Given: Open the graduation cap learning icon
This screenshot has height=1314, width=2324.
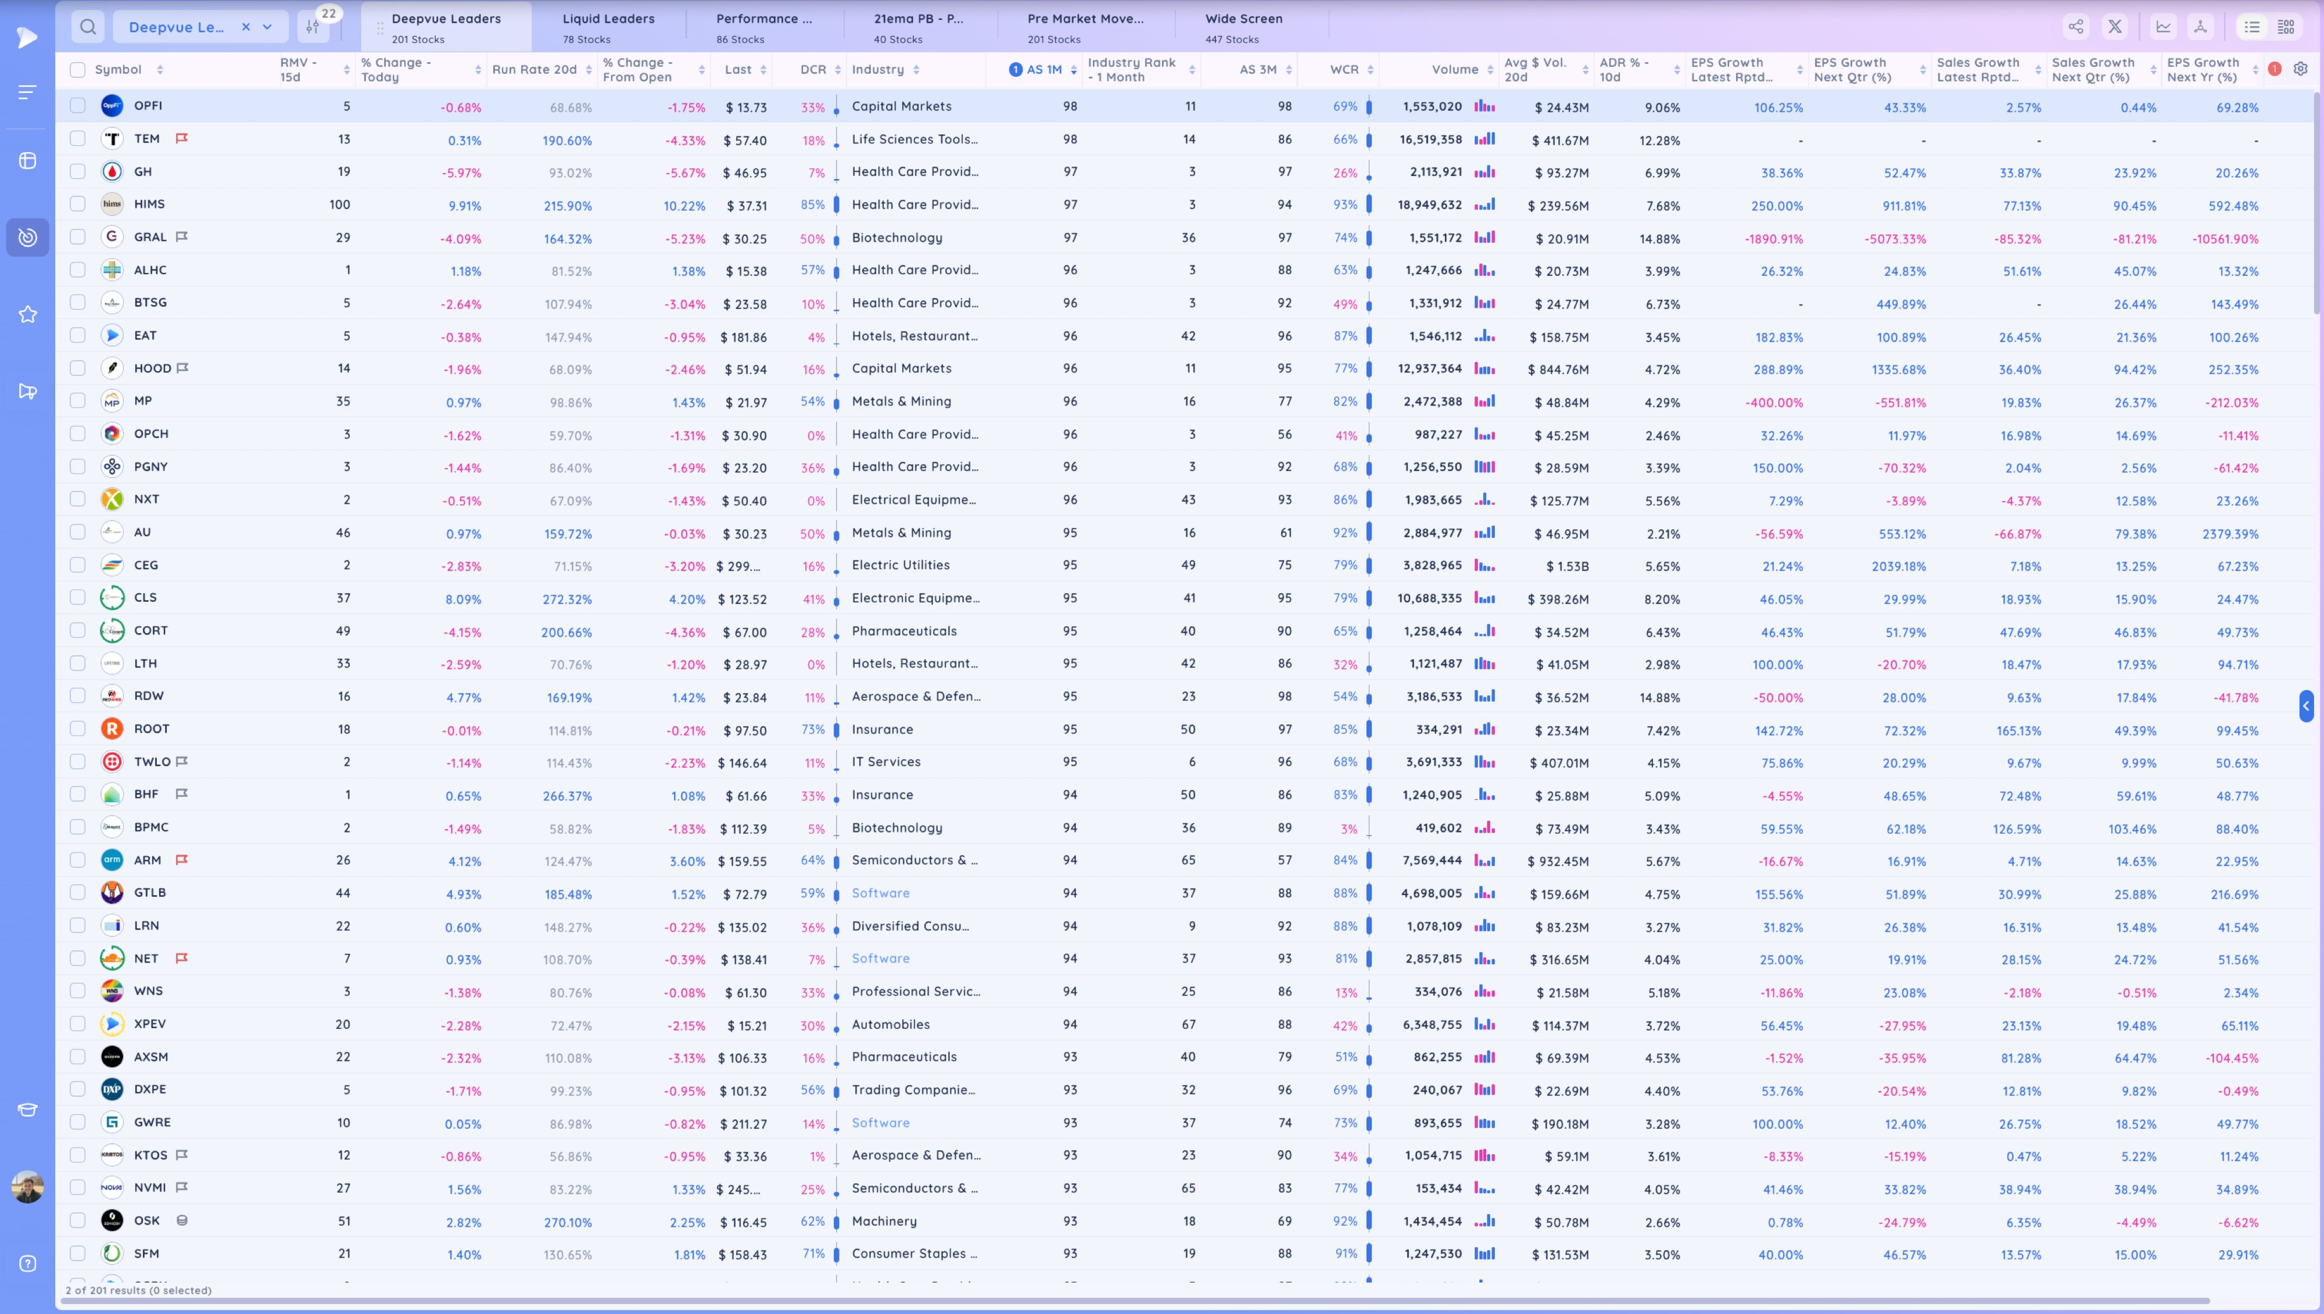Looking at the screenshot, I should (27, 1110).
